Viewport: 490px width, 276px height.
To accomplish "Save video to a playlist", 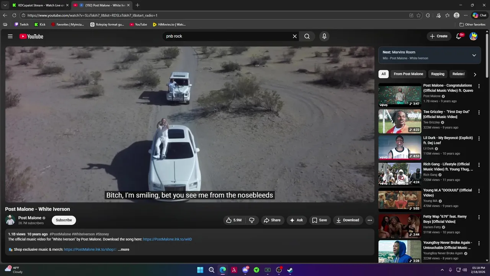I will tap(319, 220).
